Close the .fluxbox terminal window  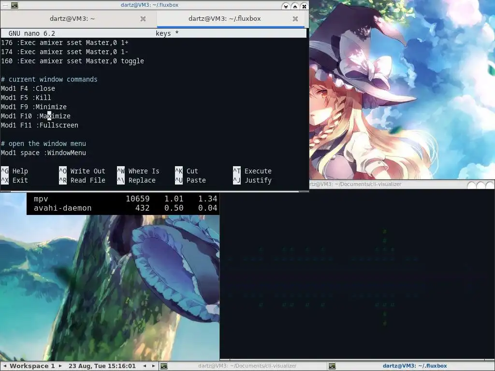click(304, 6)
